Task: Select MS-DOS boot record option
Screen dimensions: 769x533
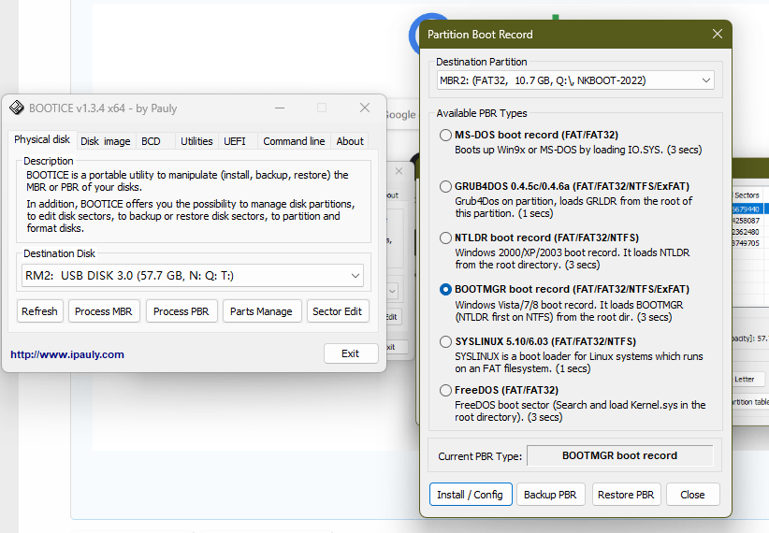Action: (446, 136)
